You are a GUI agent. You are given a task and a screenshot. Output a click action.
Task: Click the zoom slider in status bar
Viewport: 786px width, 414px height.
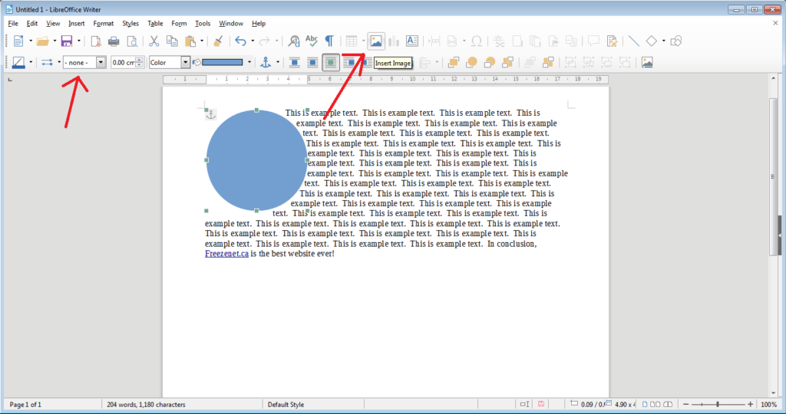718,404
